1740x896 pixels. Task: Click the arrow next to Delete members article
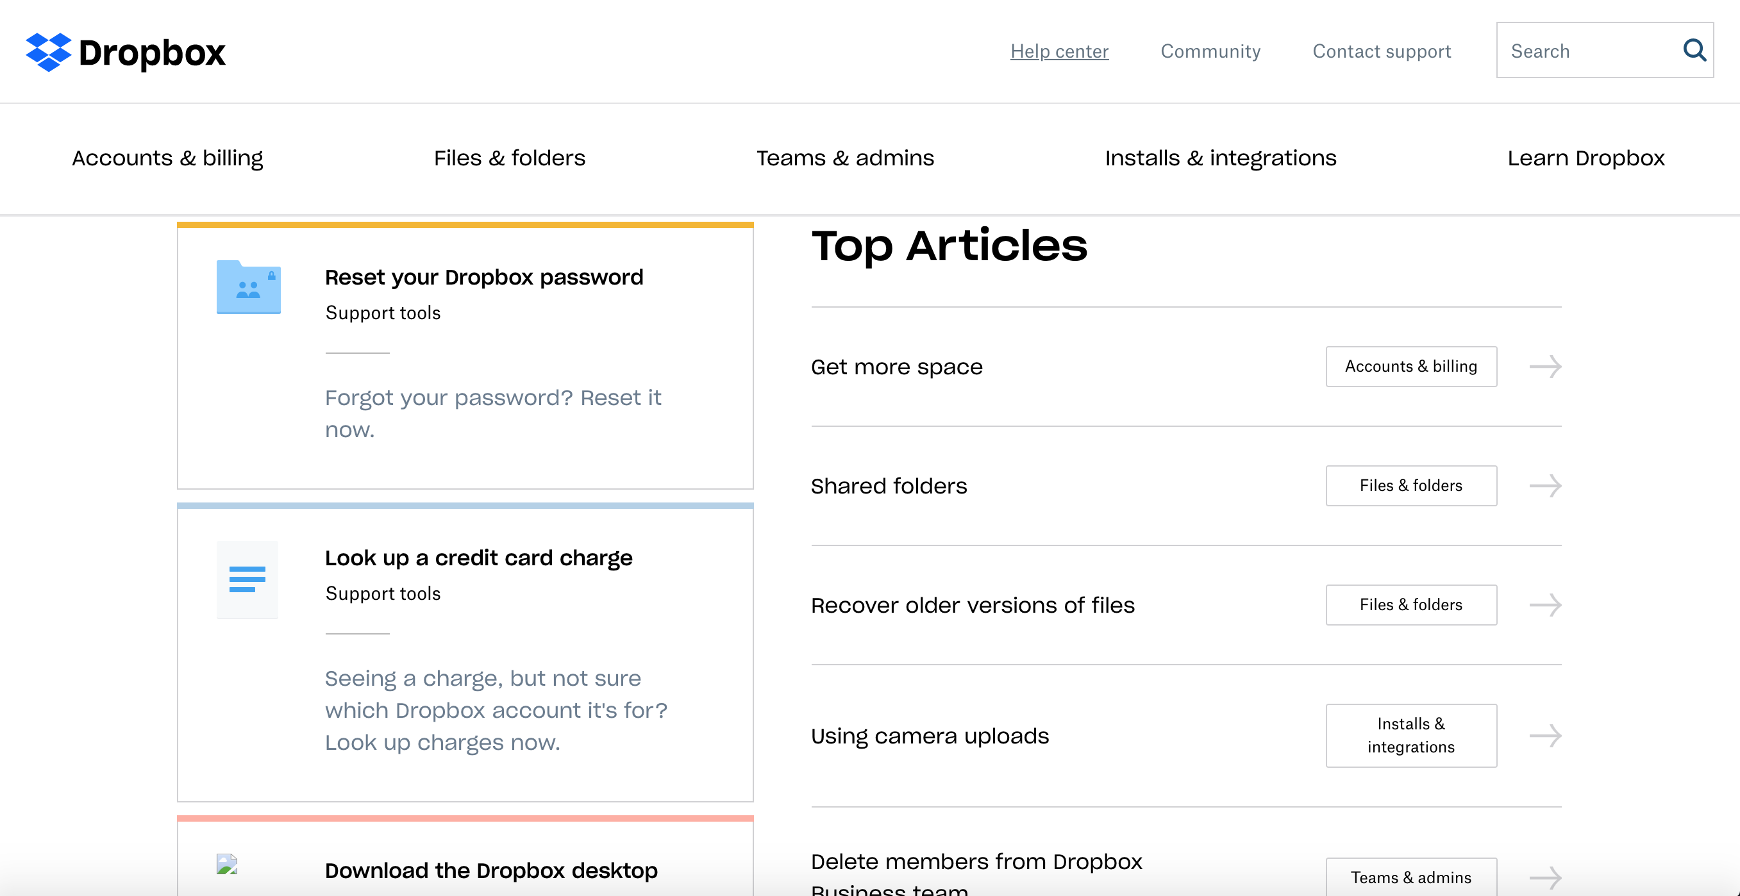pos(1546,877)
